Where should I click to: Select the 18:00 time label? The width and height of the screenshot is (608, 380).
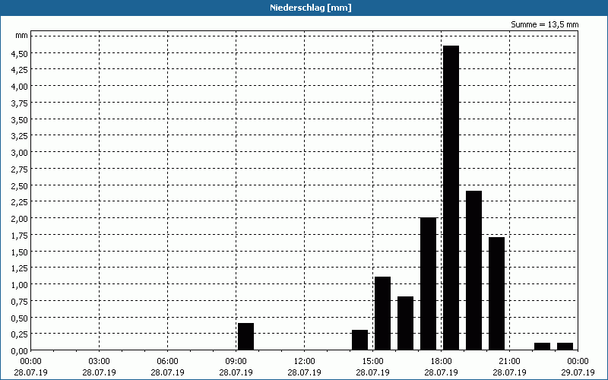pyautogui.click(x=442, y=362)
